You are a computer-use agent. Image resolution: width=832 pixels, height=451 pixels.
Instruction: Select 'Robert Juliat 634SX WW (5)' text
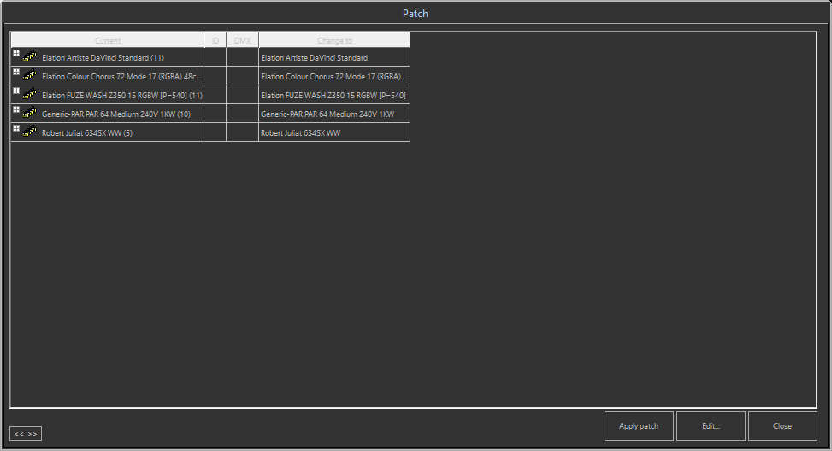click(x=87, y=133)
